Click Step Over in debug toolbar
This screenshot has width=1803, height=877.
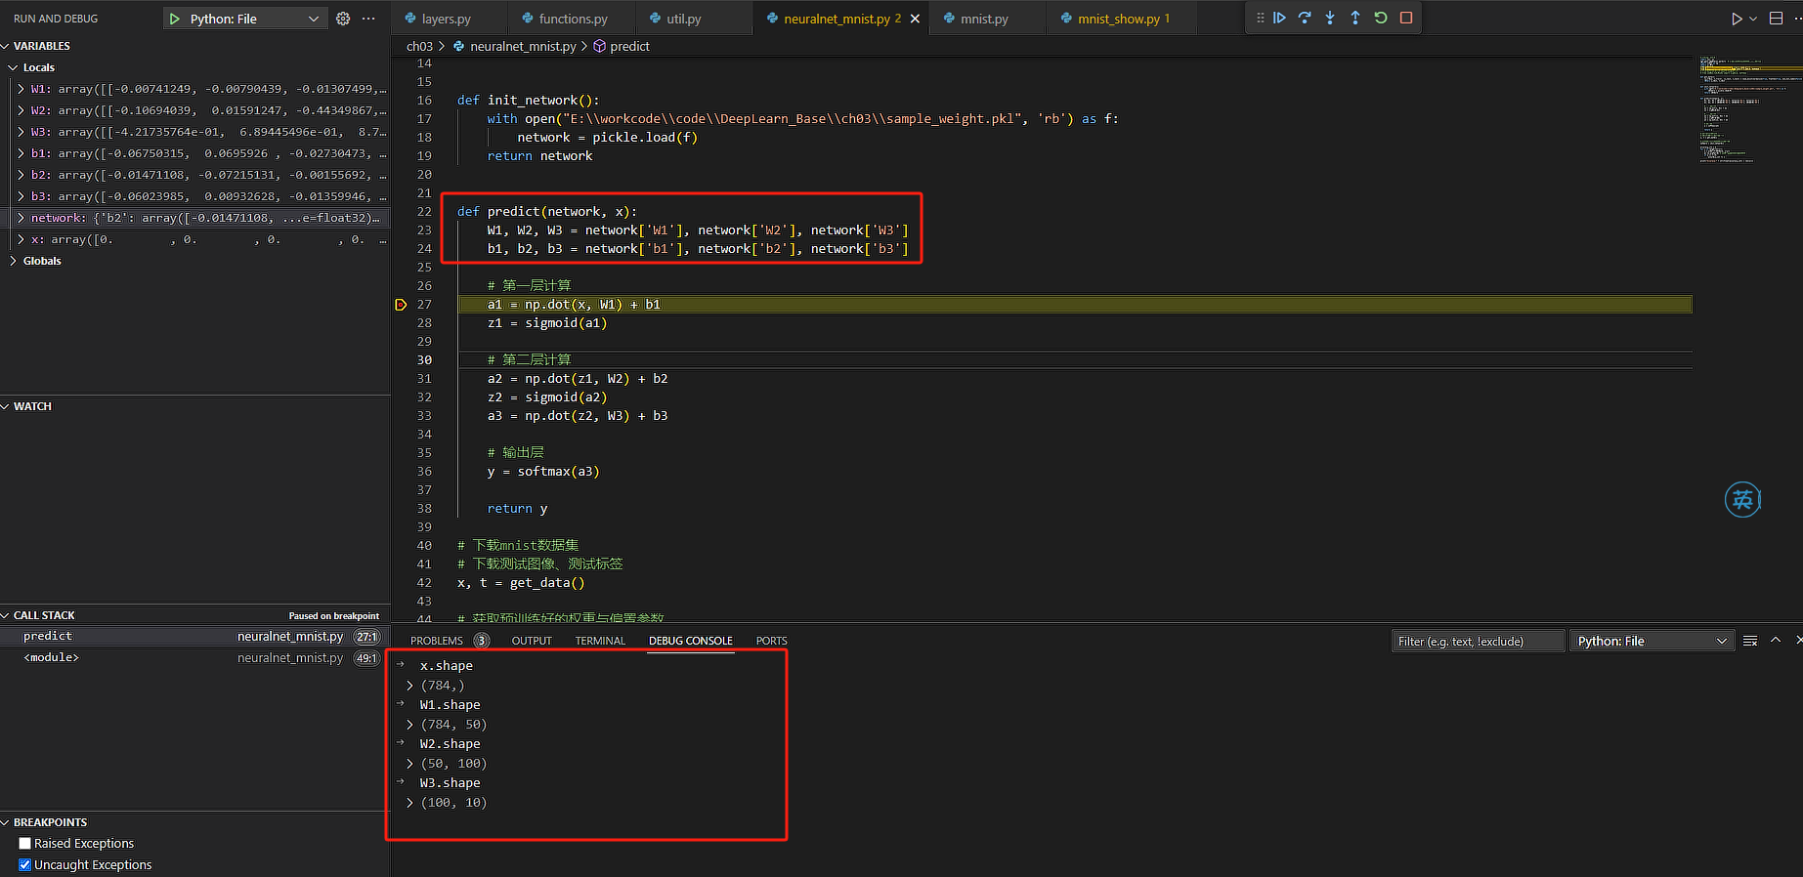coord(1305,18)
